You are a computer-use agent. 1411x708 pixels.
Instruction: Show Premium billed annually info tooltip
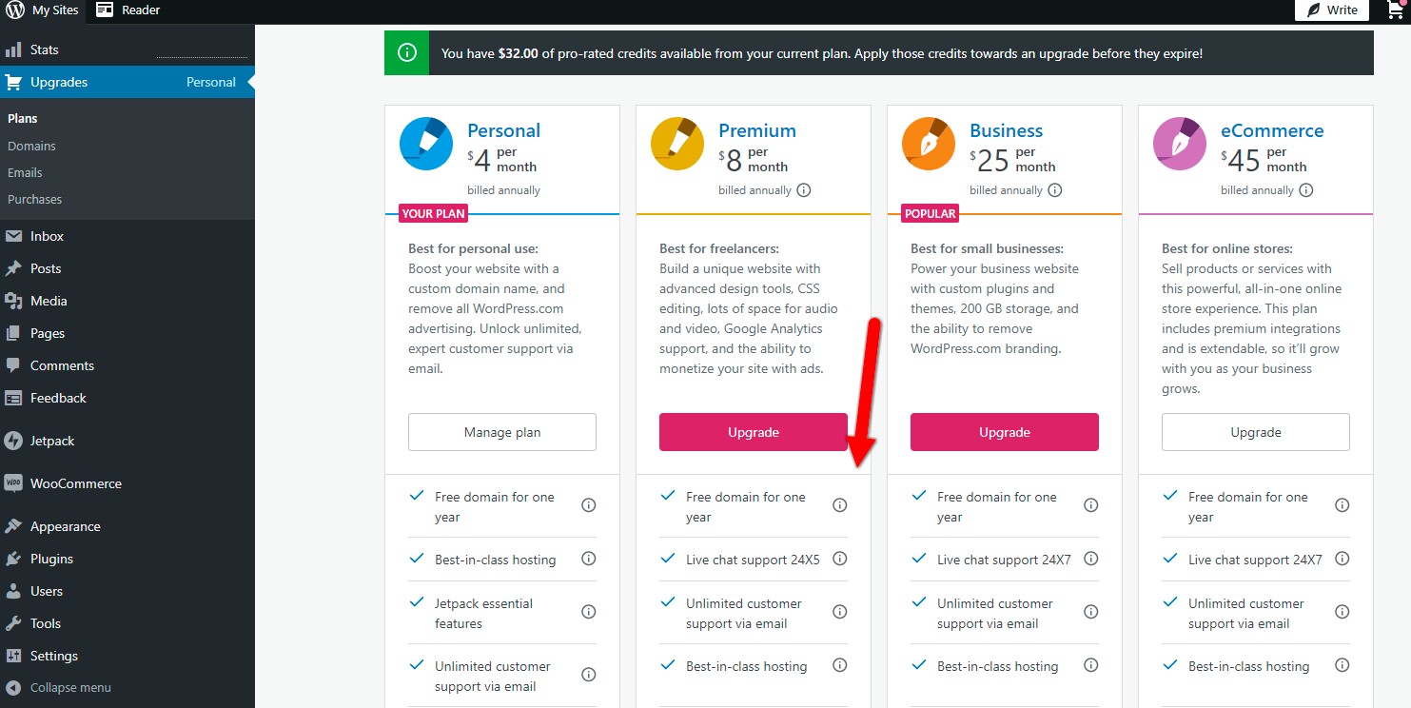click(x=804, y=190)
